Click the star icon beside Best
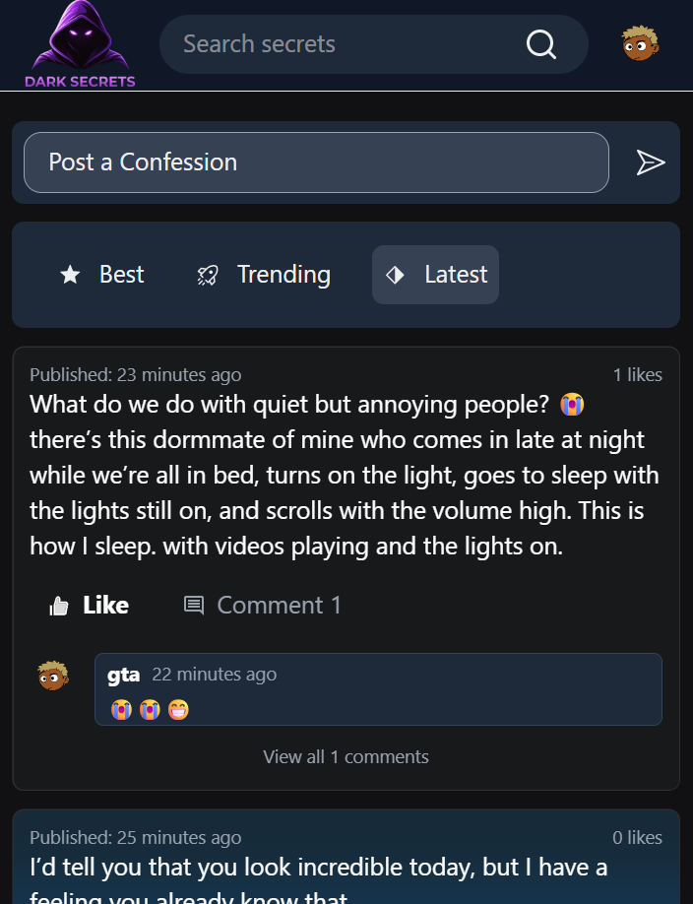This screenshot has height=904, width=693. coord(70,275)
